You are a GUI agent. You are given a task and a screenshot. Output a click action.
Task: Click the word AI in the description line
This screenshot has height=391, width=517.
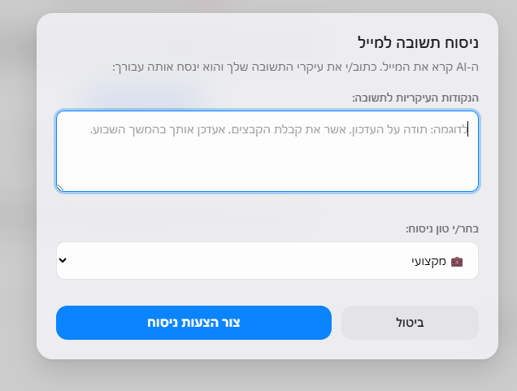click(x=464, y=67)
